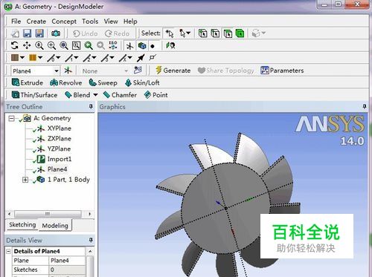Click the Export/Save As disk icon
This screenshot has height=277, width=372.
coord(39,33)
